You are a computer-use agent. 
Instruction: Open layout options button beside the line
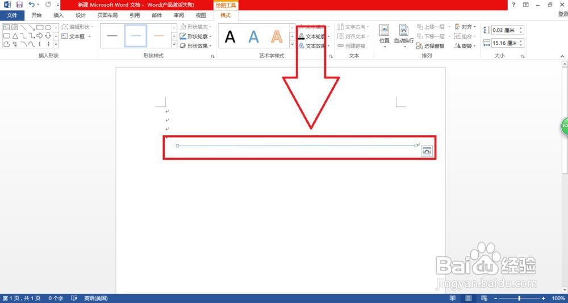pos(427,151)
